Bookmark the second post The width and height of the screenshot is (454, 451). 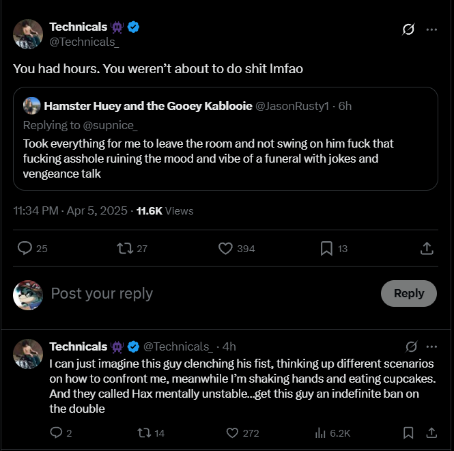pos(408,433)
